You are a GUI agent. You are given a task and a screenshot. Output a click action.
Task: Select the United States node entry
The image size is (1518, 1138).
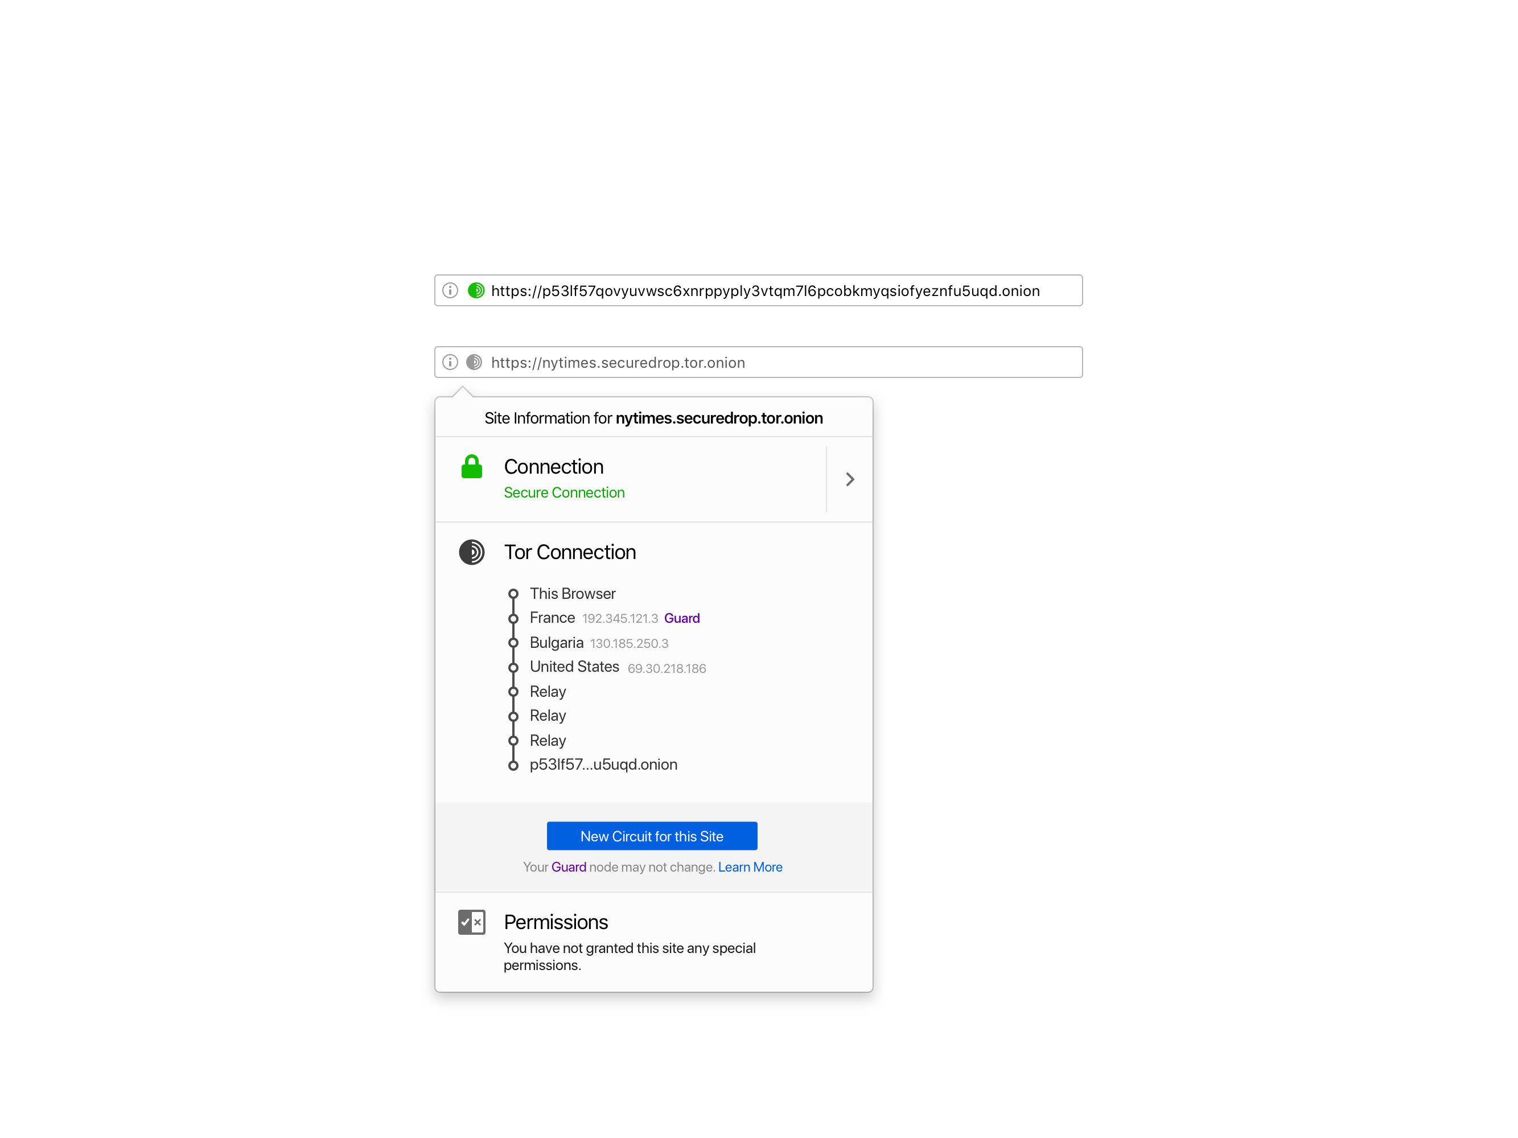coord(574,667)
